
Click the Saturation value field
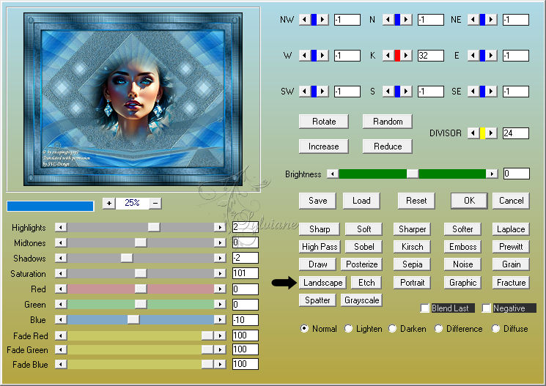246,273
